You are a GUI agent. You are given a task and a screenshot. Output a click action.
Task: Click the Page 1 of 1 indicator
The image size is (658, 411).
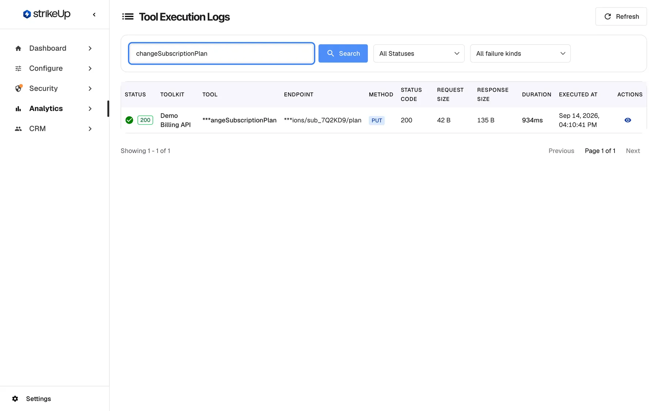(600, 151)
